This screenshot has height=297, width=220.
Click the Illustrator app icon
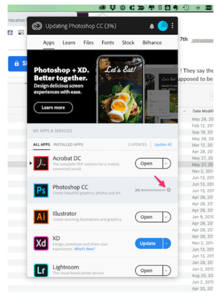click(41, 217)
